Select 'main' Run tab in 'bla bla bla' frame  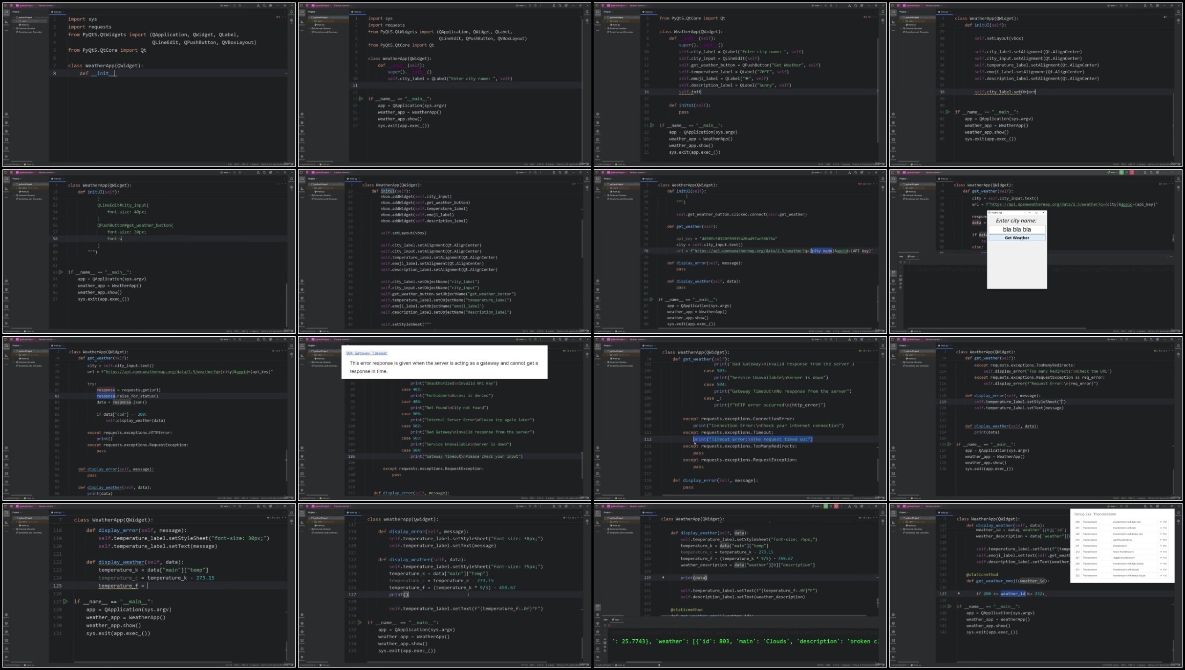click(912, 257)
